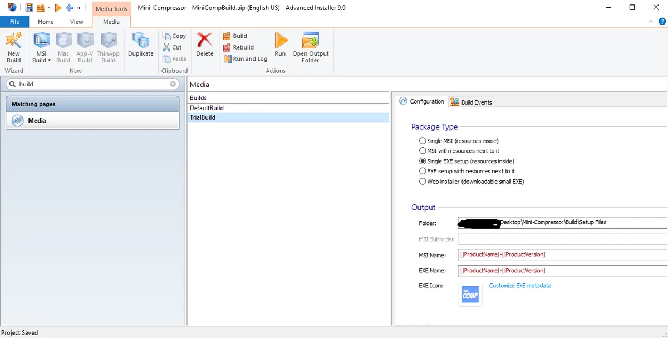Viewport: 668px width, 338px height.
Task: Click the Project Saved status text
Action: [19, 332]
